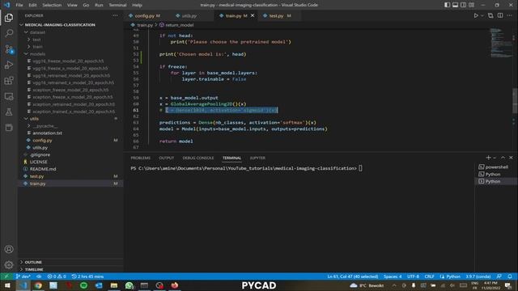Open the Explorer view in the activity bar
Screen dimensions: 518x291
pyautogui.click(x=9, y=18)
